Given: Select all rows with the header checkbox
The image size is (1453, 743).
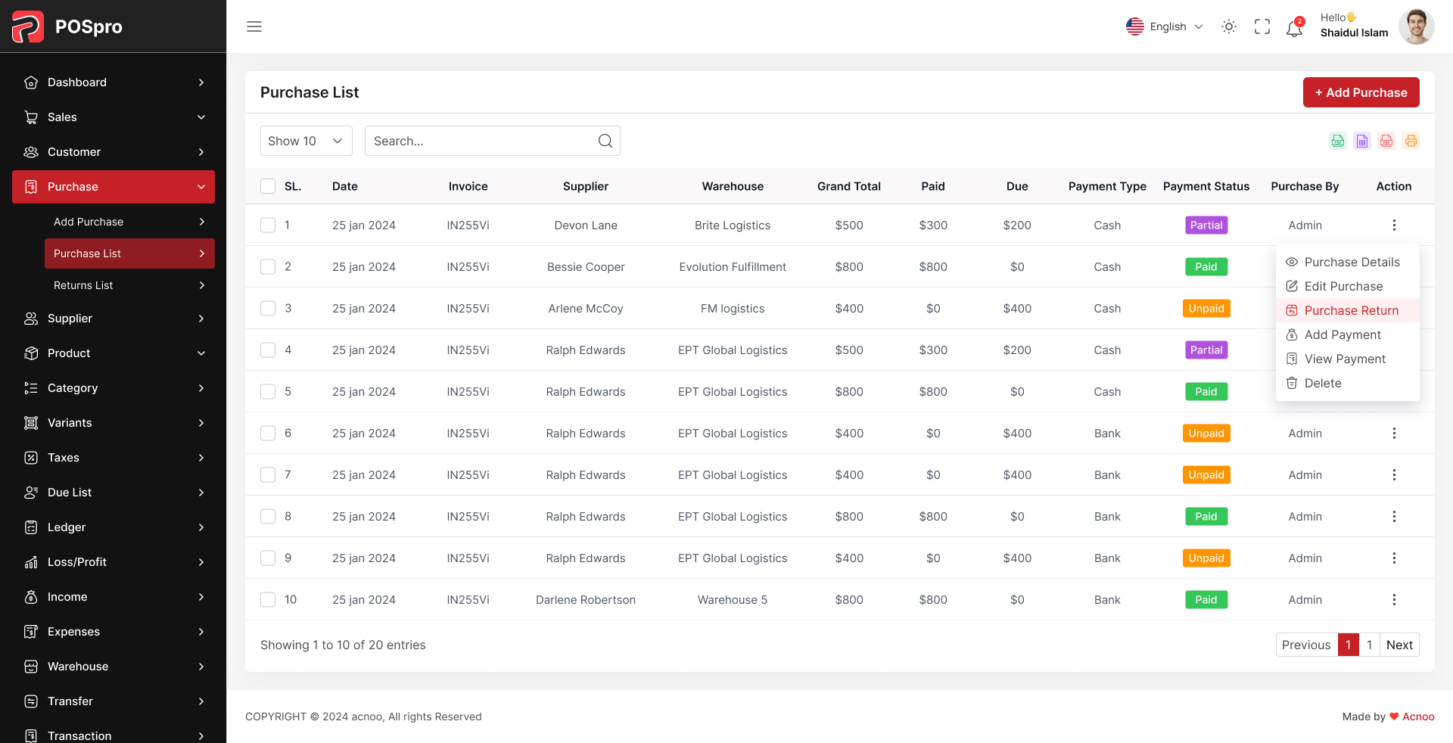Looking at the screenshot, I should pos(267,186).
